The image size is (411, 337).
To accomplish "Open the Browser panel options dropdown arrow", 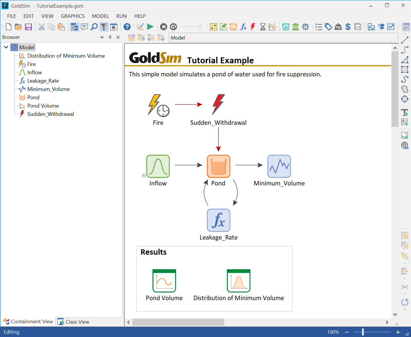I will coord(102,37).
